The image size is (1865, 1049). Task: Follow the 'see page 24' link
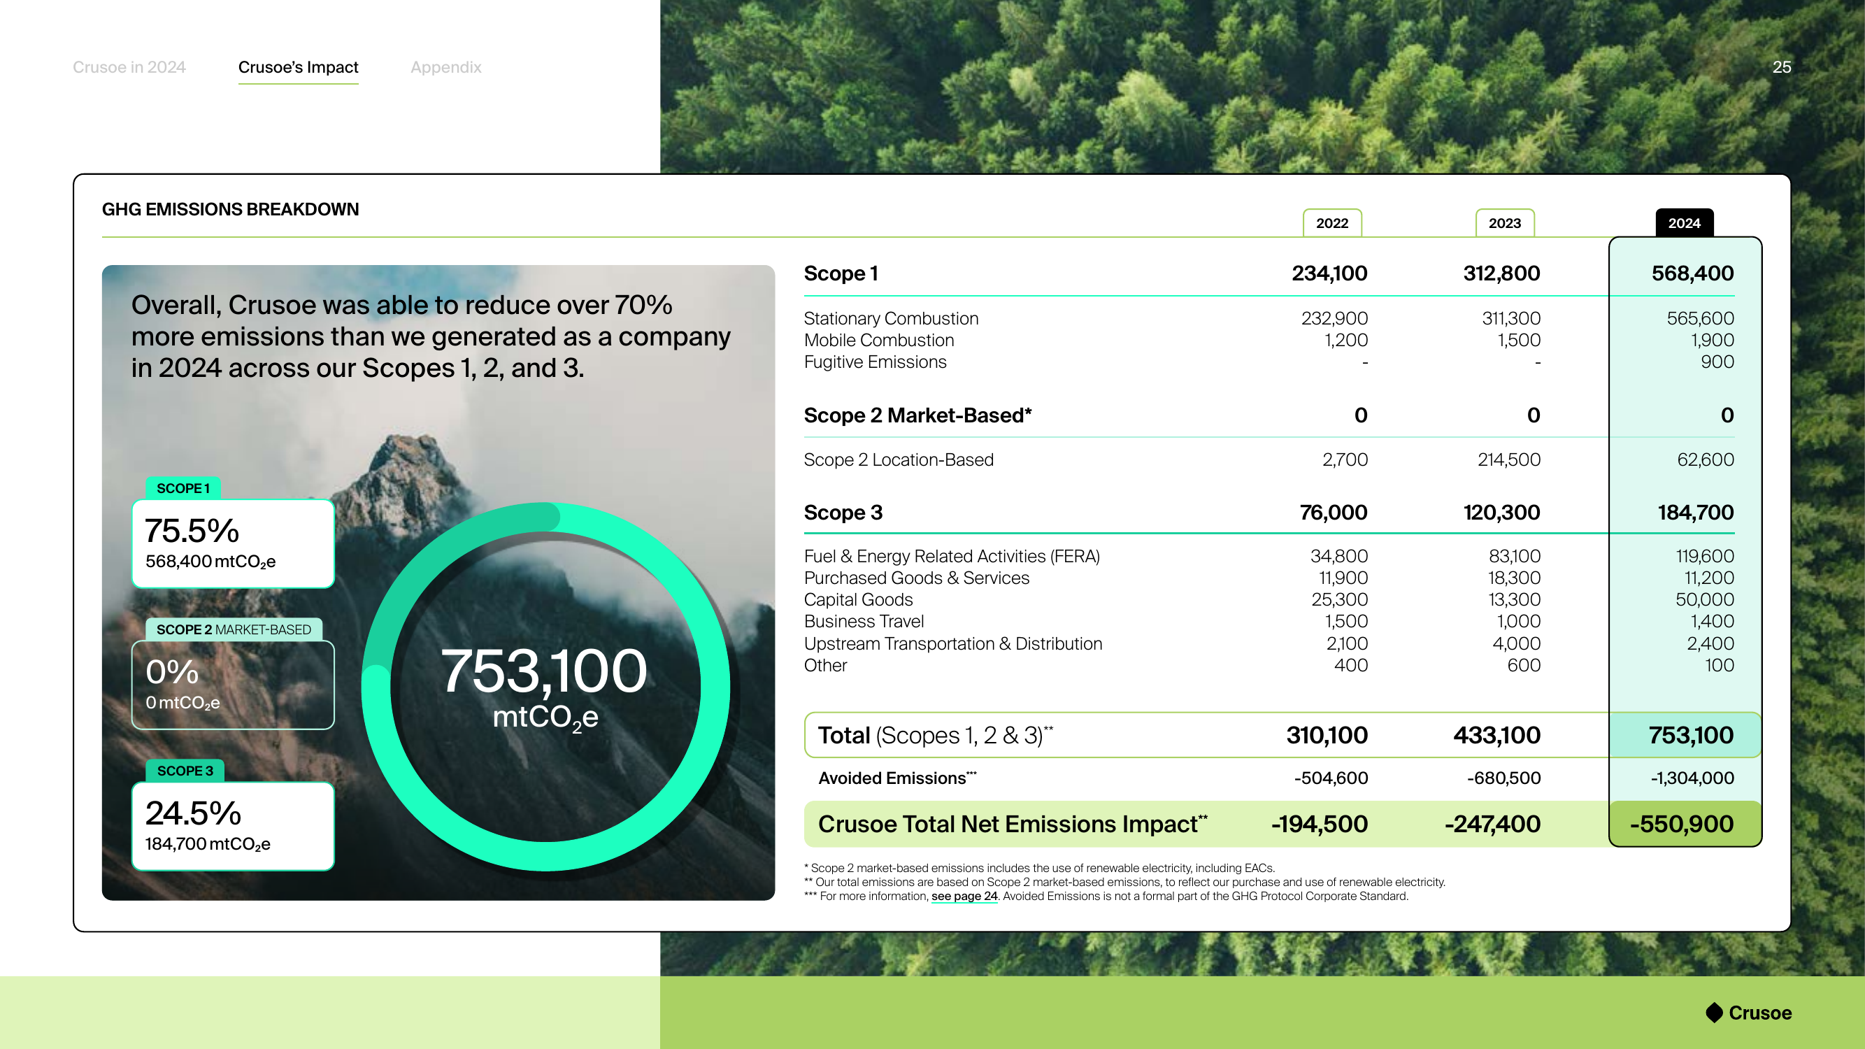[964, 896]
